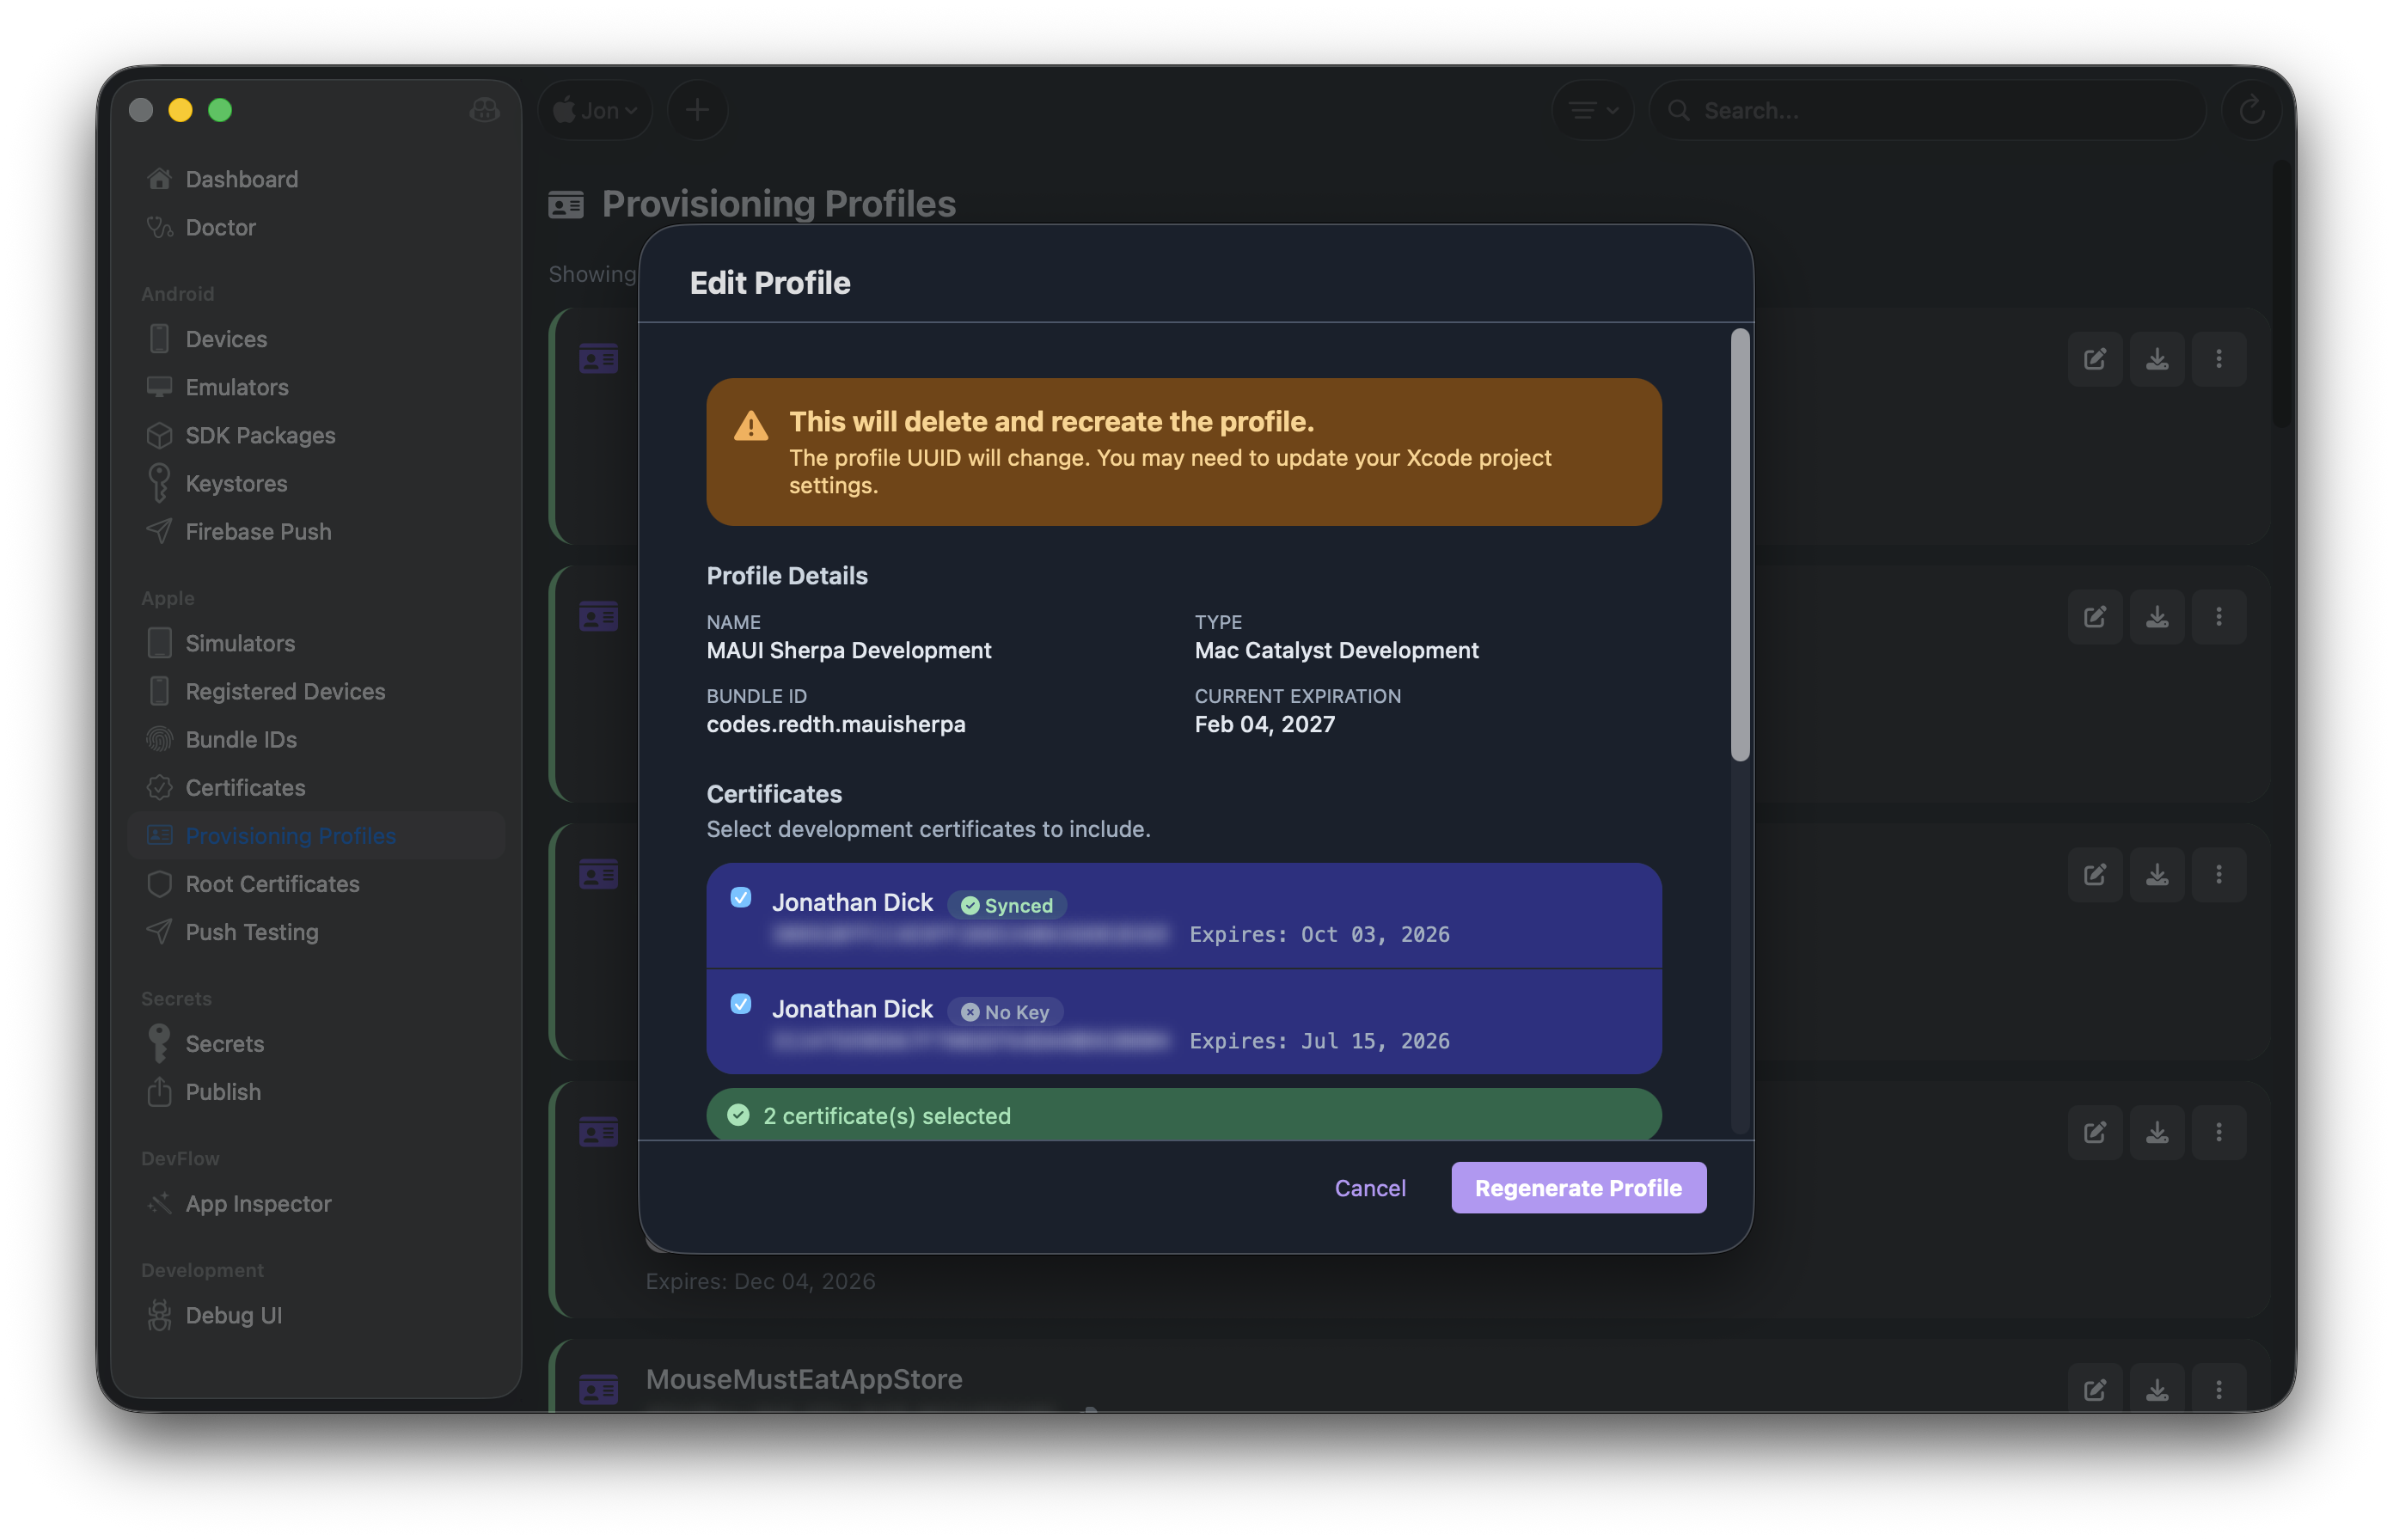Open the filter dropdown next to search
The image size is (2393, 1540).
click(x=1593, y=110)
